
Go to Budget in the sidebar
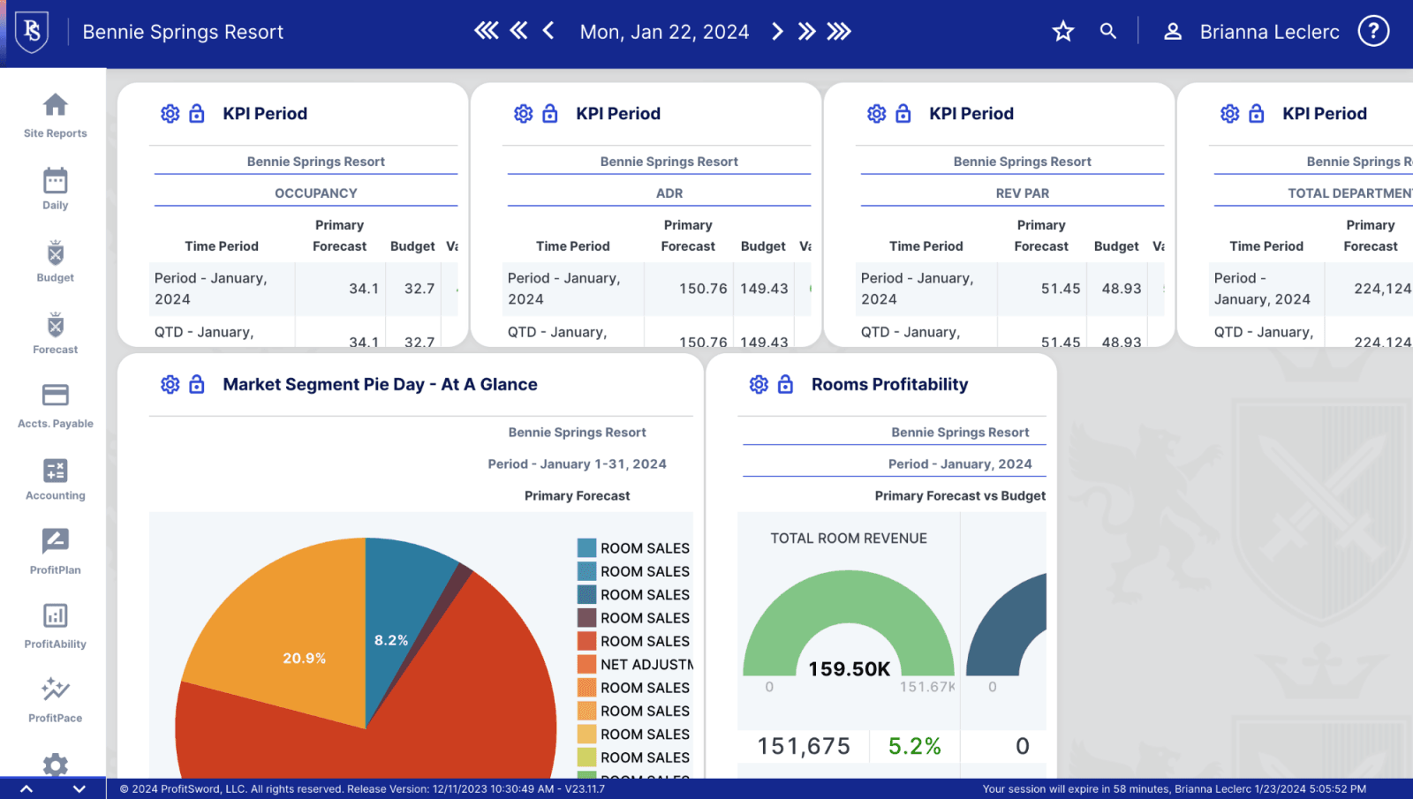pos(55,261)
